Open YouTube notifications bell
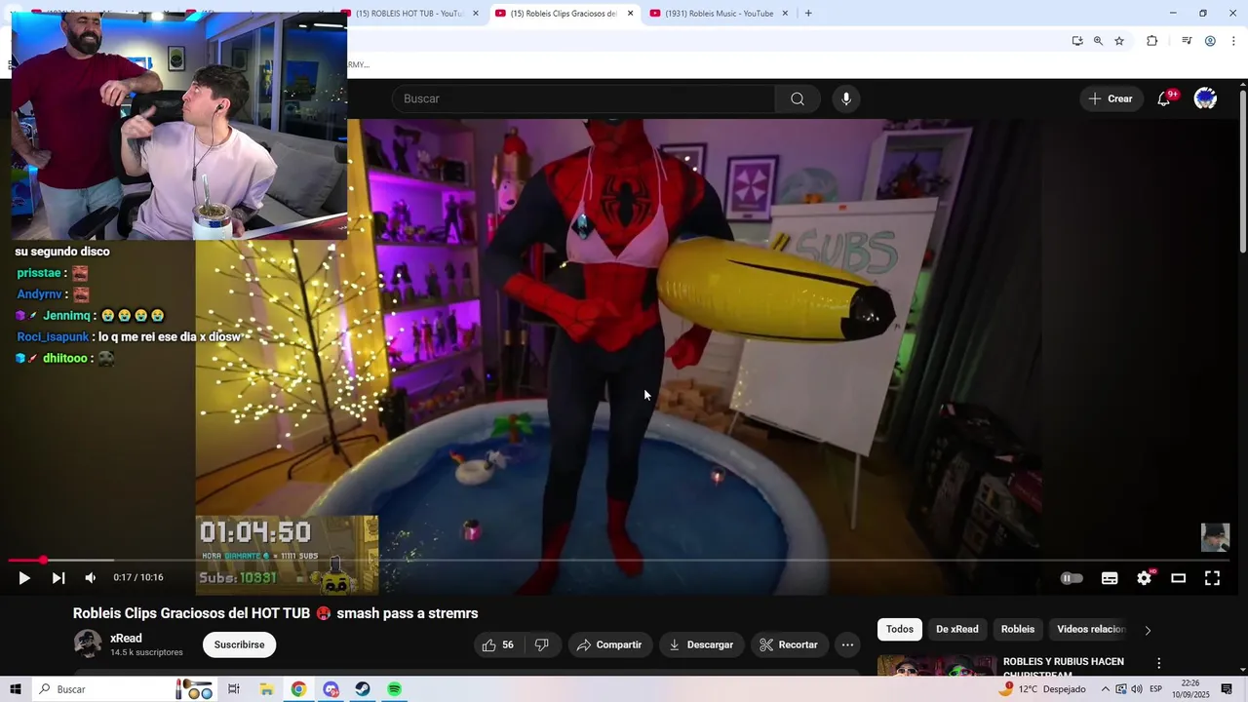The width and height of the screenshot is (1248, 702). (1164, 98)
